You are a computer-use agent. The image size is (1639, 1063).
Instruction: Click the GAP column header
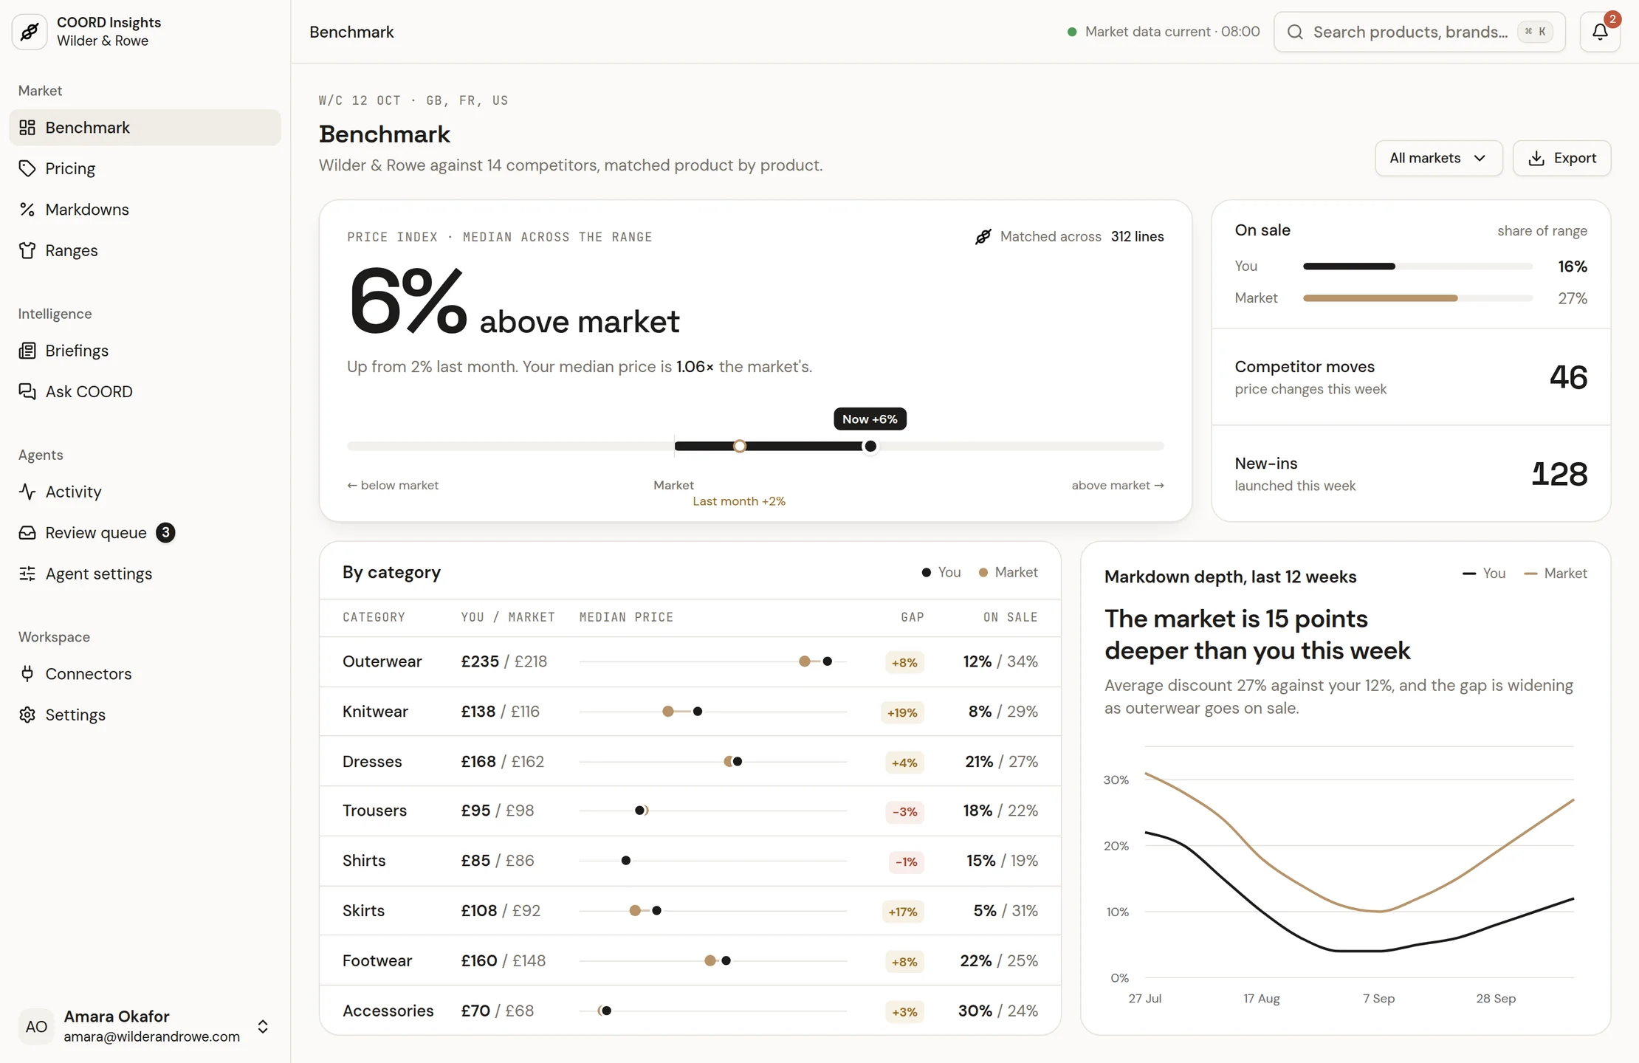tap(913, 617)
